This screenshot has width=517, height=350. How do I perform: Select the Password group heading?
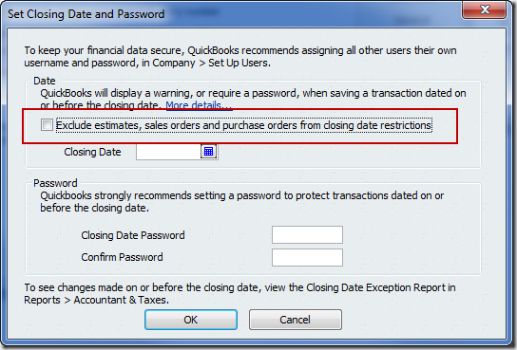(55, 183)
